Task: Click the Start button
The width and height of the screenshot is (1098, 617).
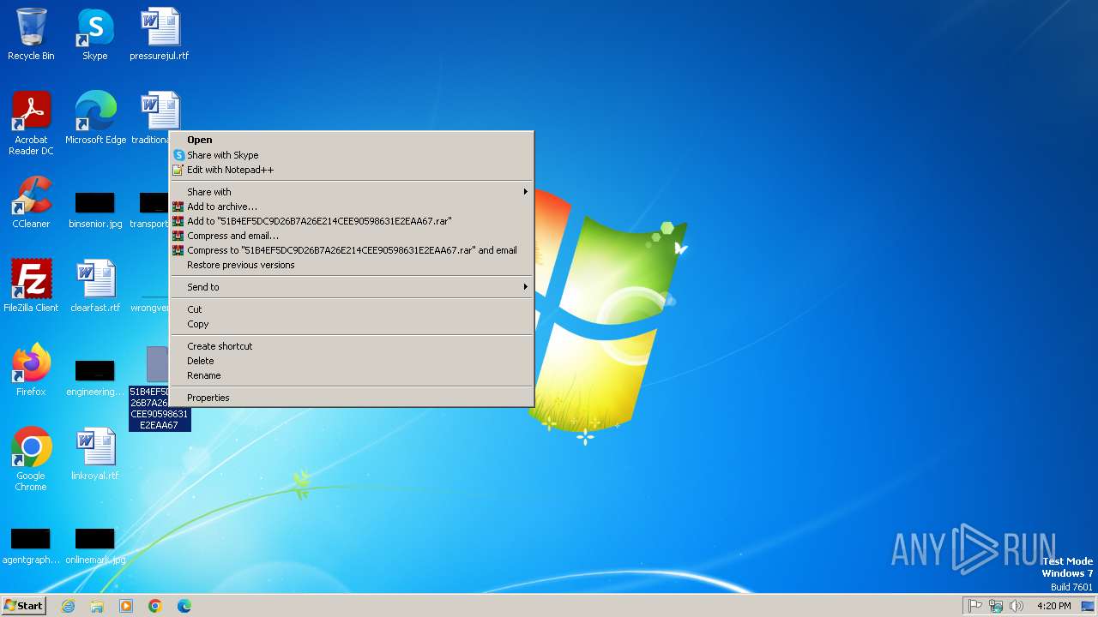Action: (23, 606)
